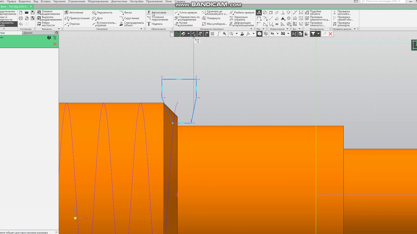417x234 pixels.
Task: Click Зеркально отразить tool
Action: [x=238, y=18]
